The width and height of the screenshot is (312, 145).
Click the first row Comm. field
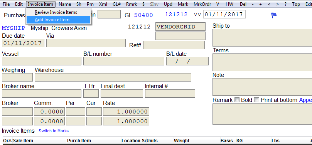point(49,112)
